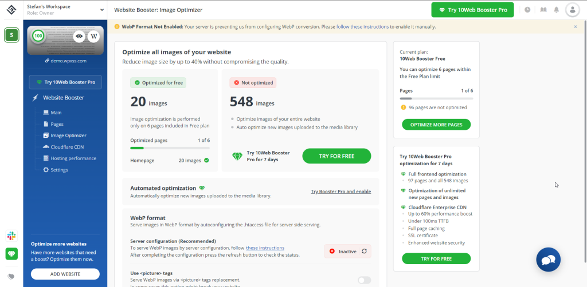Open the book documentation icon
Viewport: 587px width, 287px height.
click(543, 10)
